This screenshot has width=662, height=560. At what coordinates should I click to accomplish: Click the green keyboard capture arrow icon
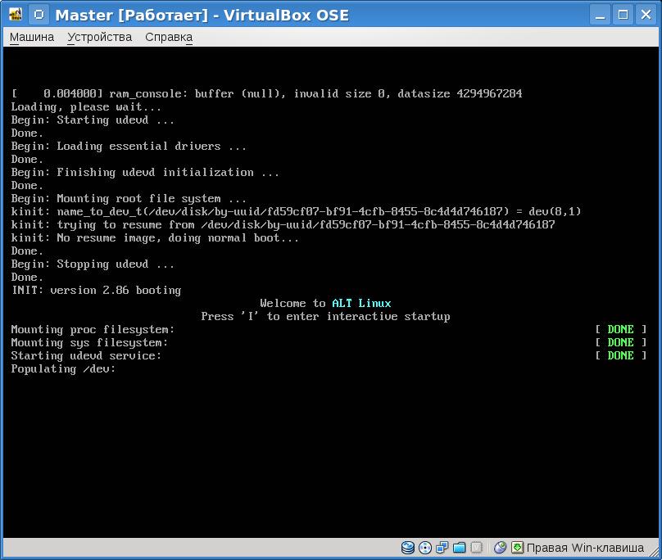[518, 548]
